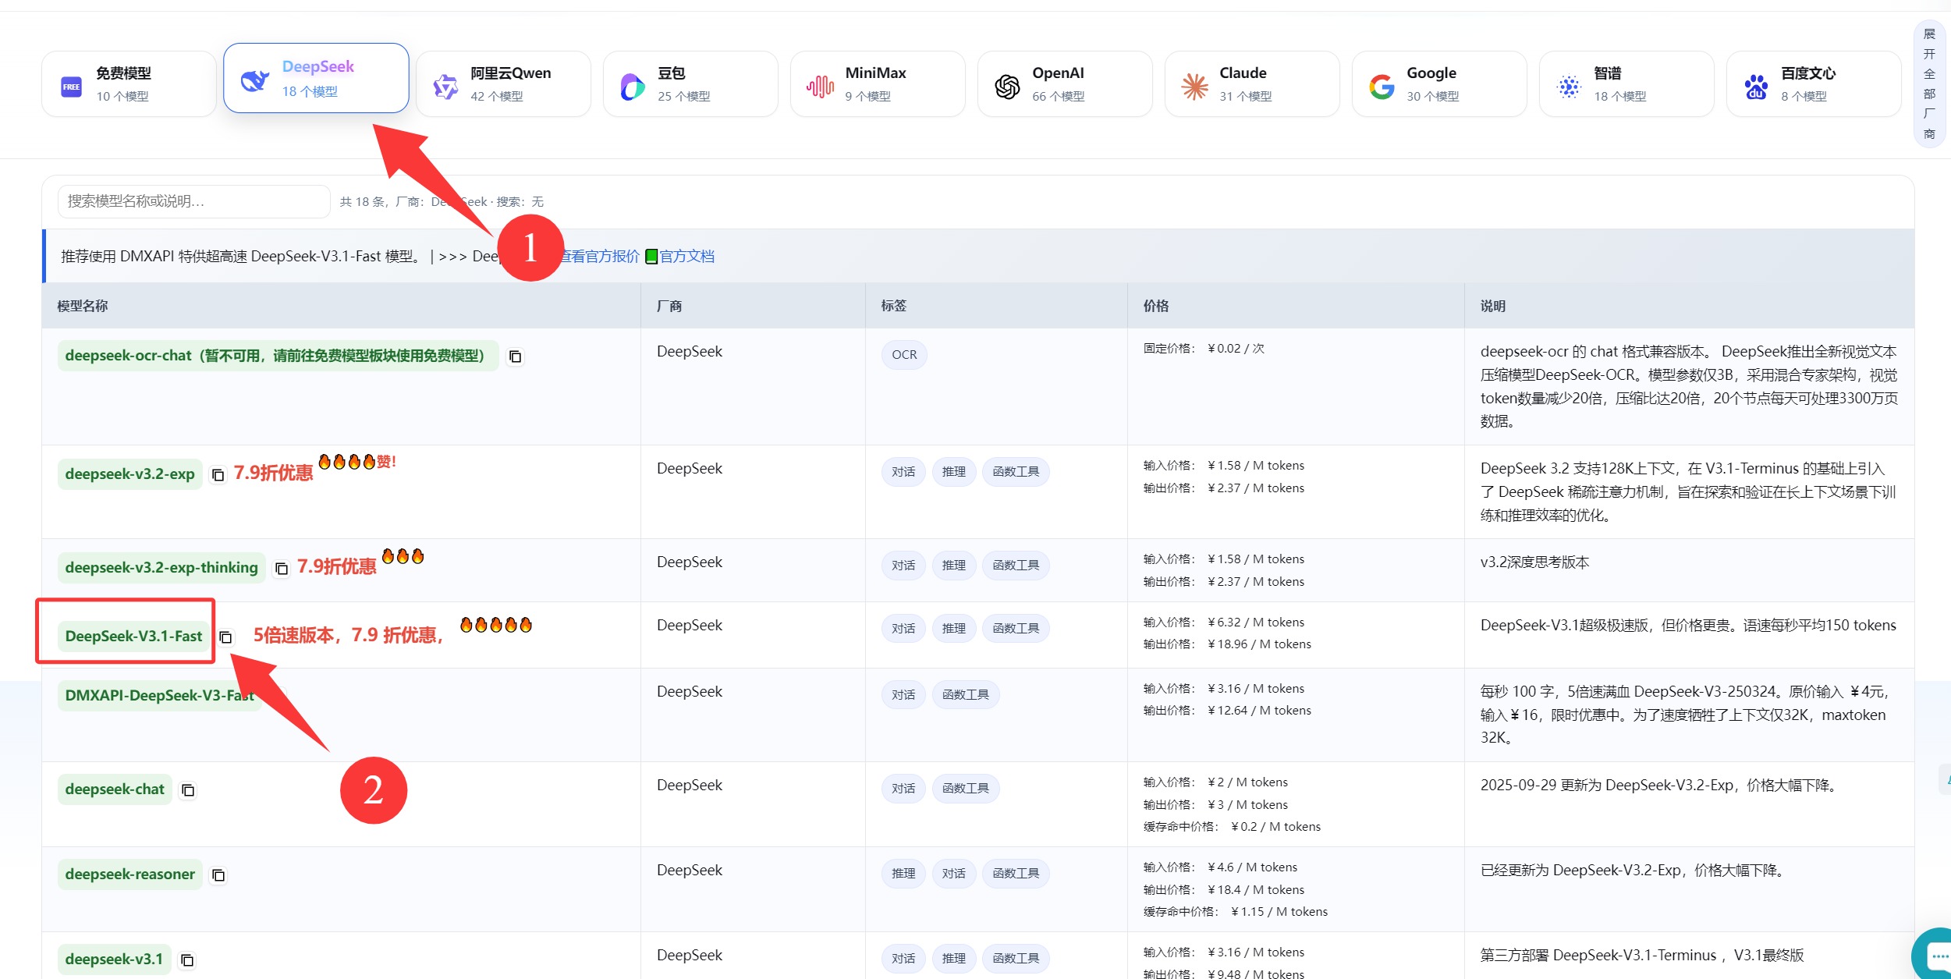1951x979 pixels.
Task: Click the fixed price ¥0.02 / 次
Action: point(1236,349)
